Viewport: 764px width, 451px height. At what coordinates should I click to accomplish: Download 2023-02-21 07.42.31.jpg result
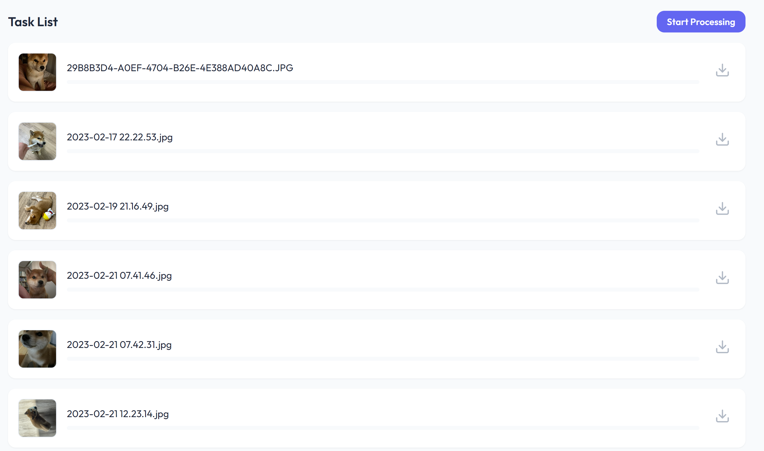tap(722, 347)
